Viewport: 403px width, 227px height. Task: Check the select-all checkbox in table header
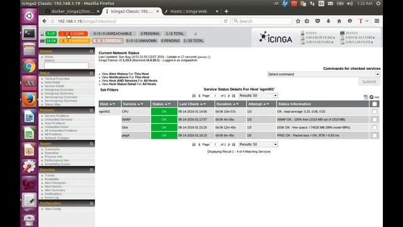375,104
